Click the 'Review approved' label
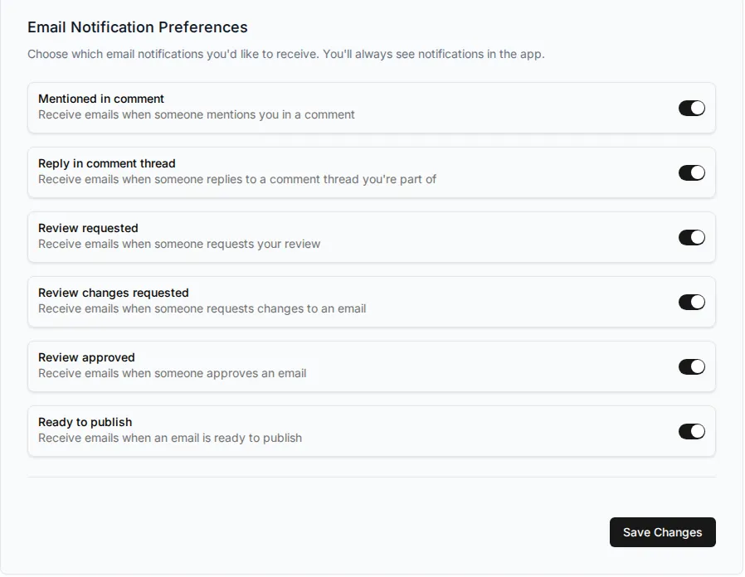The height and width of the screenshot is (577, 745). [x=86, y=357]
